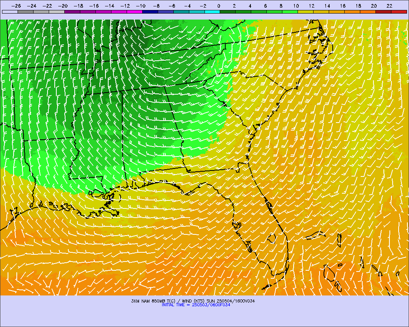Image resolution: width=409 pixels, height=327 pixels.
Task: Click the color segment between -22 and -20
Action: pyautogui.click(x=57, y=12)
